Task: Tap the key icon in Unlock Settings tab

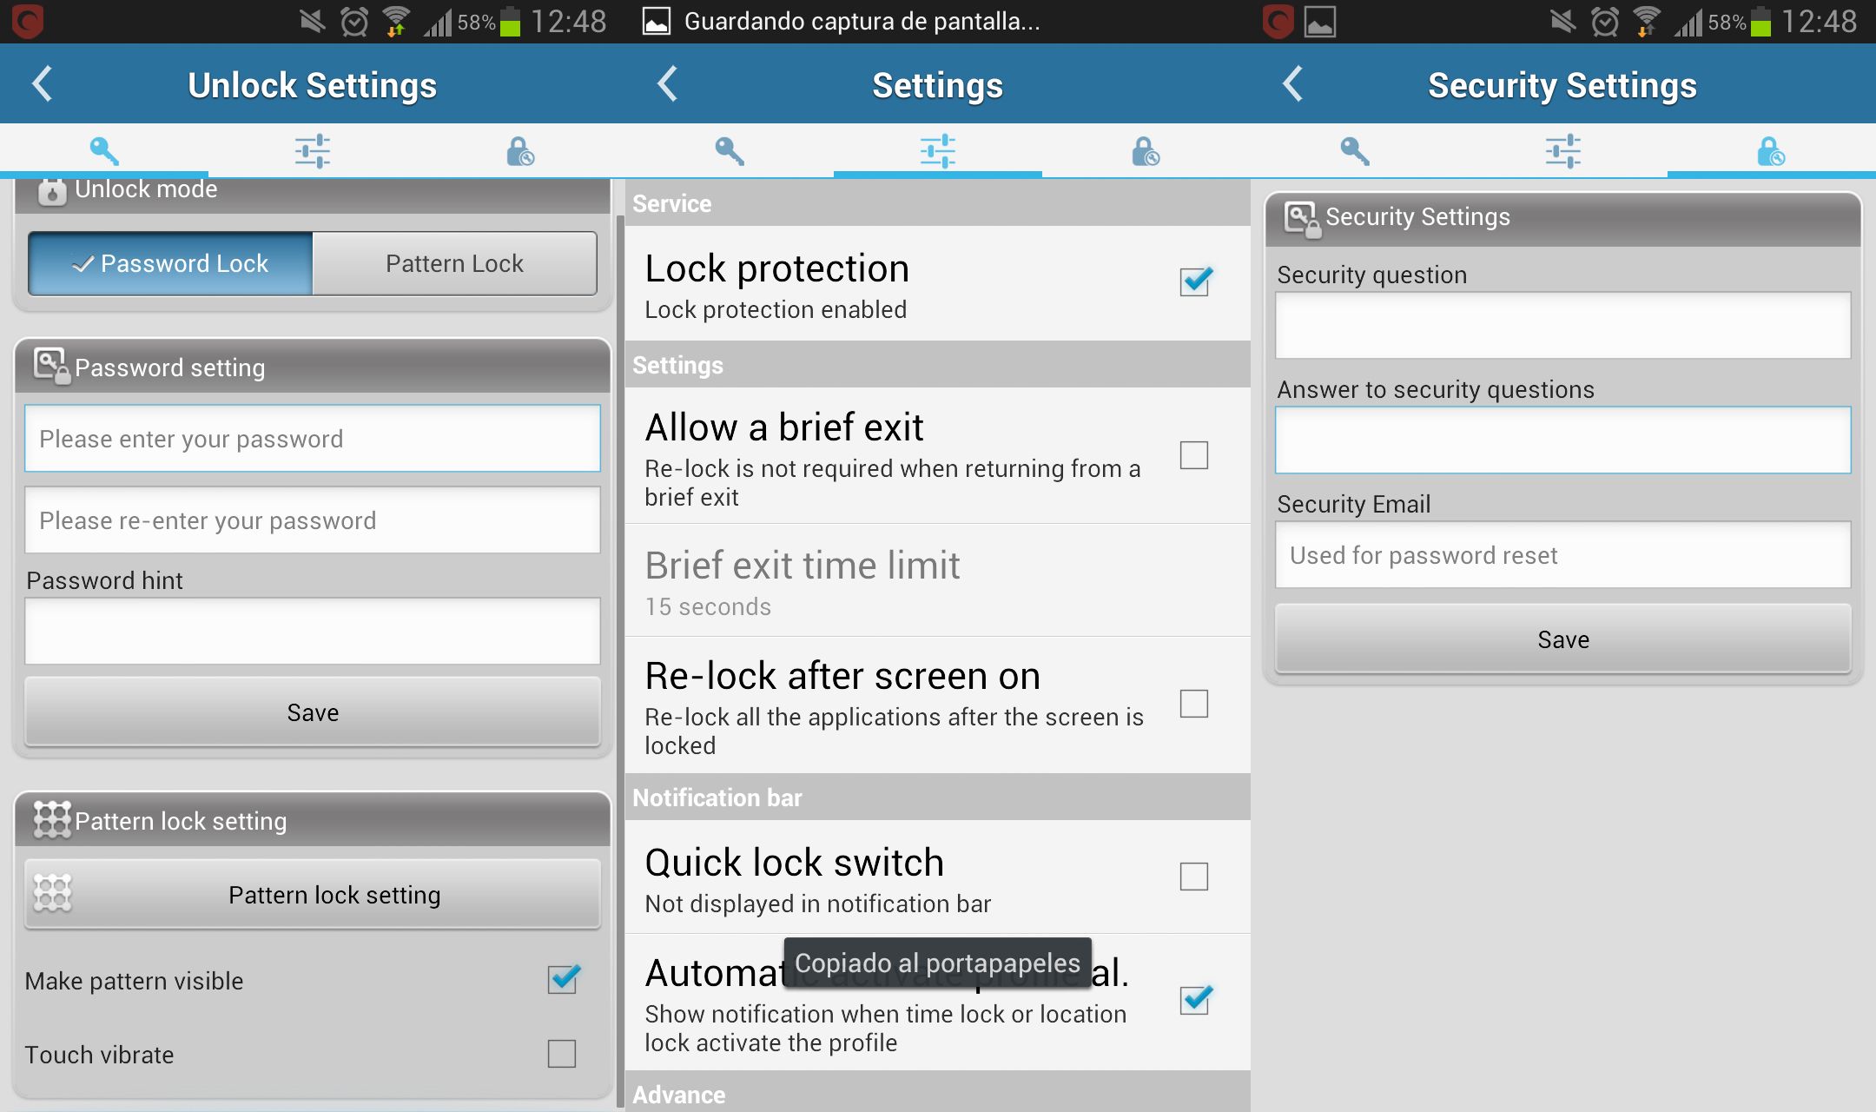Action: coord(103,149)
